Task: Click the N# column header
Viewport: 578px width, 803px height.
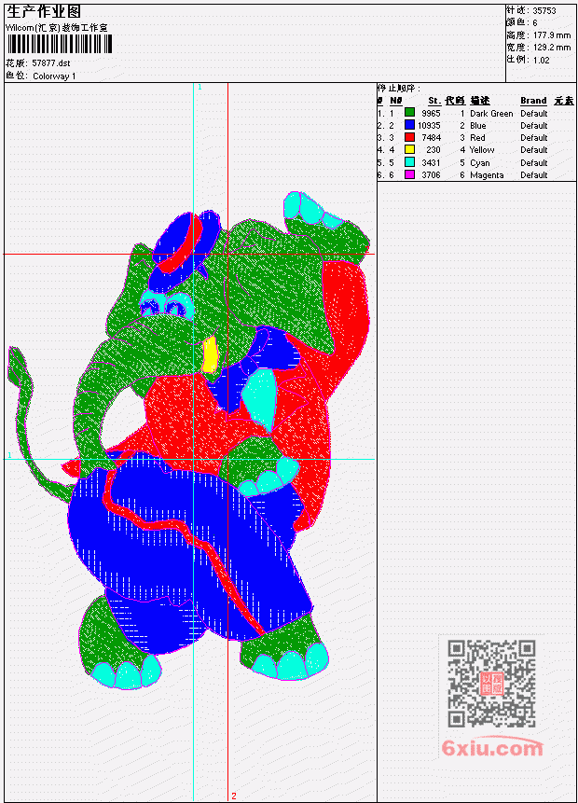Action: [395, 101]
